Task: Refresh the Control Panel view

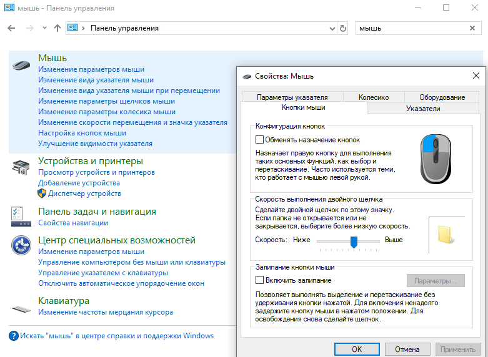Action: (342, 28)
